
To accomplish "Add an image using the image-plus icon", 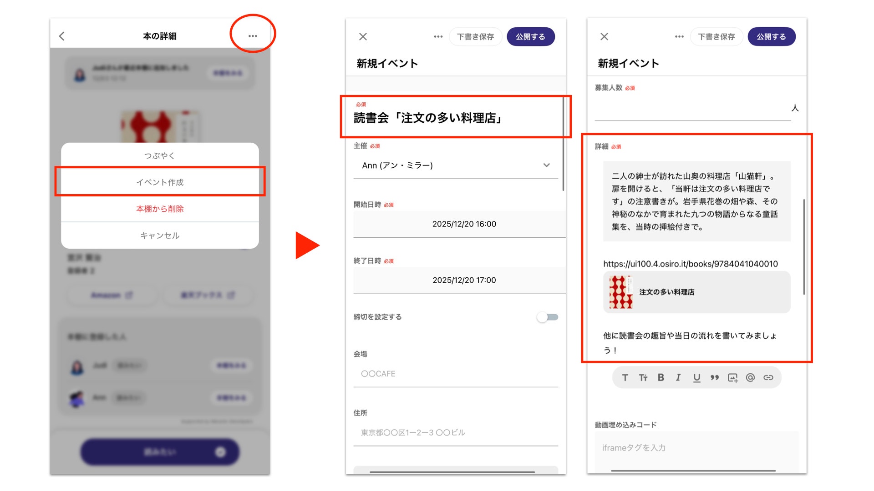I will 732,377.
